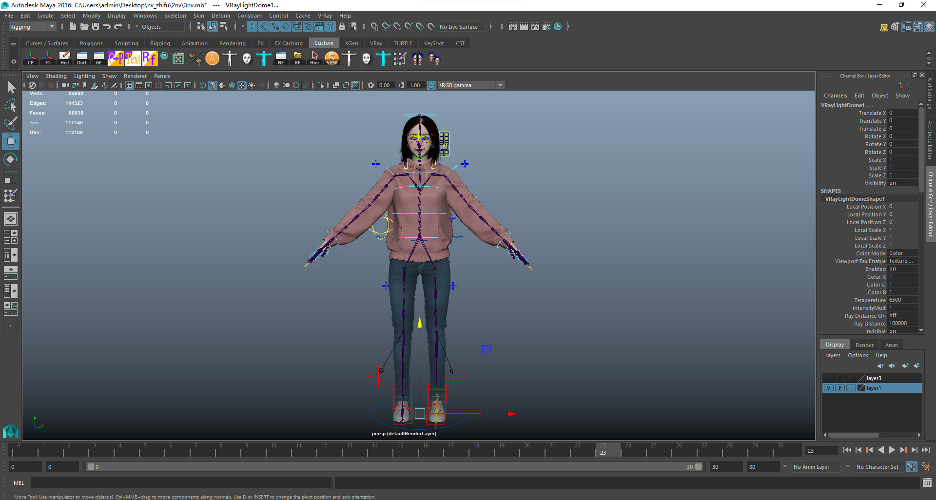Open layer editor Options menu
This screenshot has width=936, height=500.
[858, 355]
